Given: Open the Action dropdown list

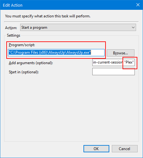Looking at the screenshot, I should point(78,27).
